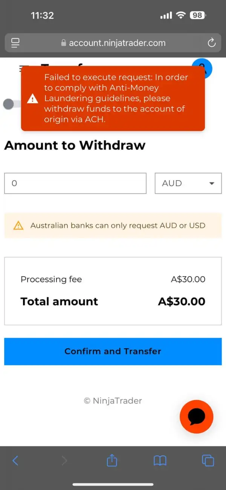The image size is (226, 490).
Task: Tap the Australian banks AUD/USD notice
Action: coord(118,226)
